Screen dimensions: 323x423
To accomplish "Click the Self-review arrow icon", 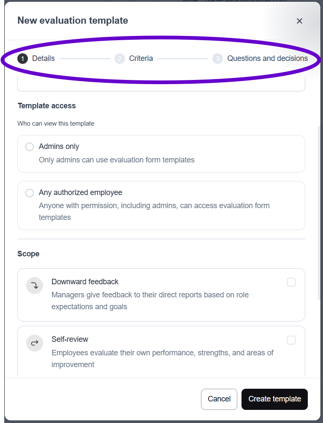I will tap(35, 343).
